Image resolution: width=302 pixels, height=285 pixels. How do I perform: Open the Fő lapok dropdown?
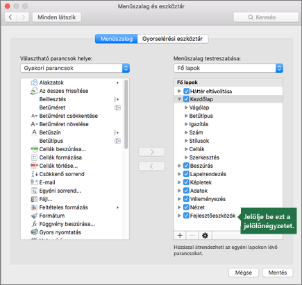tap(228, 68)
